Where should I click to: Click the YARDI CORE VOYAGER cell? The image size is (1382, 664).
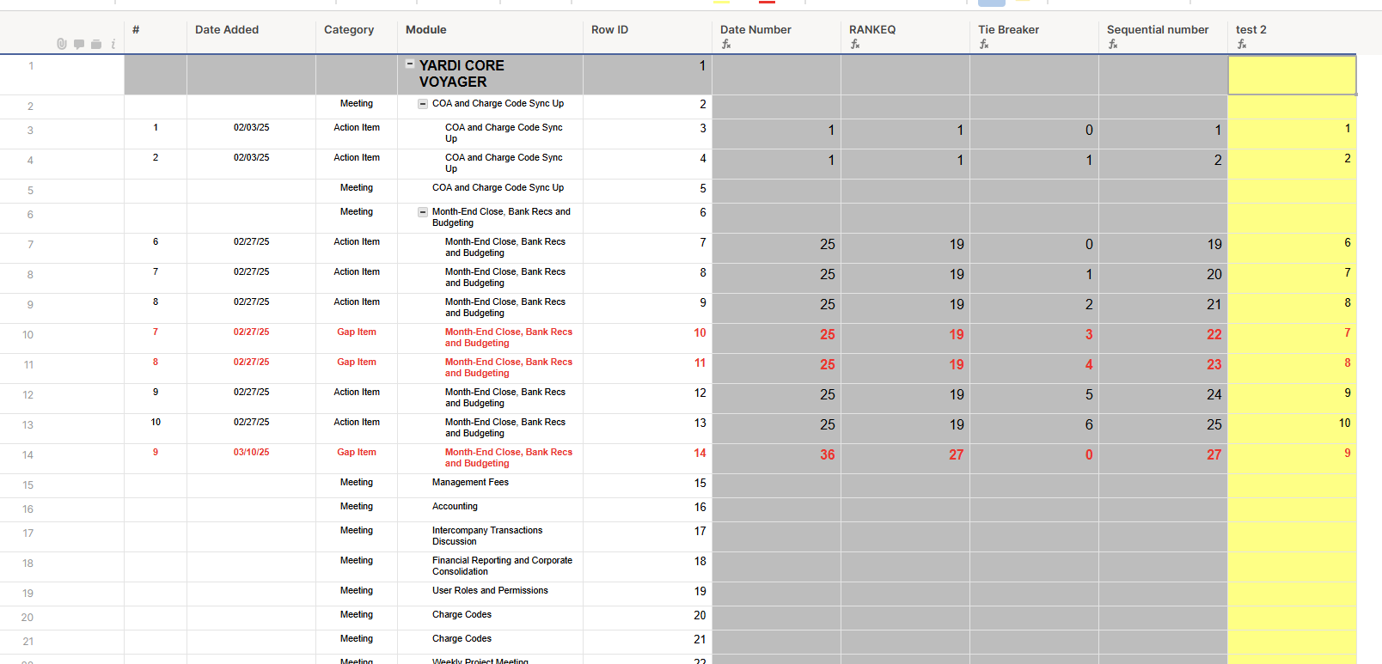(x=490, y=74)
